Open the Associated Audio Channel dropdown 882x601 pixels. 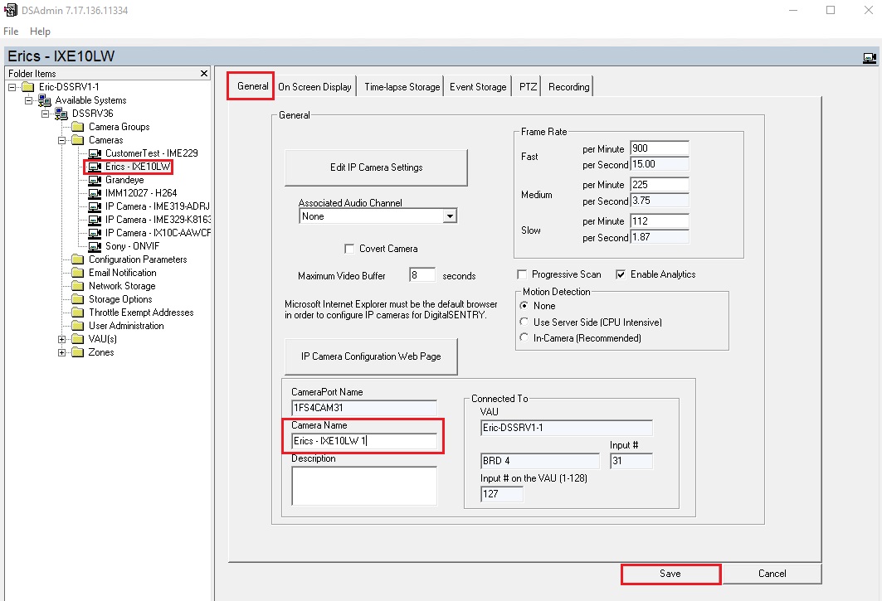coord(449,215)
